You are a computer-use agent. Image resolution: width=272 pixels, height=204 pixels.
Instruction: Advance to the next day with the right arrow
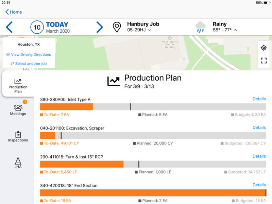(100, 27)
